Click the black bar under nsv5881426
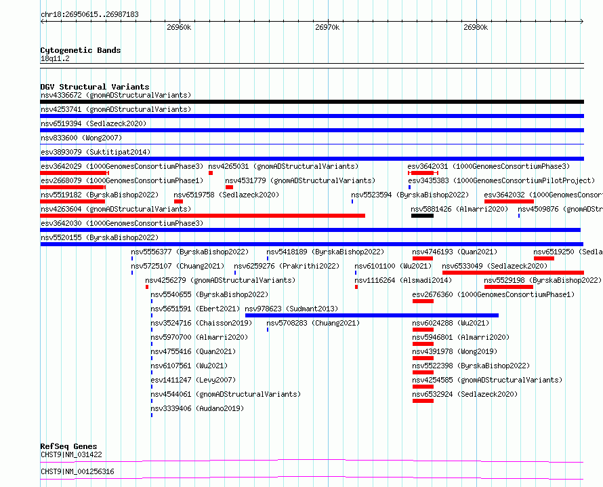This screenshot has width=603, height=487. 422,216
